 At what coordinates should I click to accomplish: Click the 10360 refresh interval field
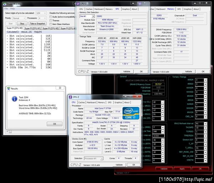(x=158, y=136)
